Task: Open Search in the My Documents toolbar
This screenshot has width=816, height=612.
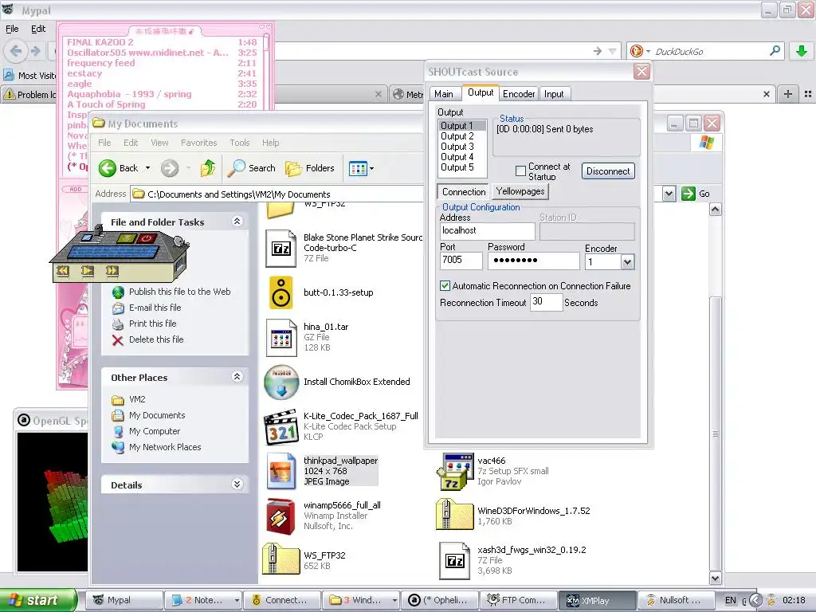Action: 251,168
